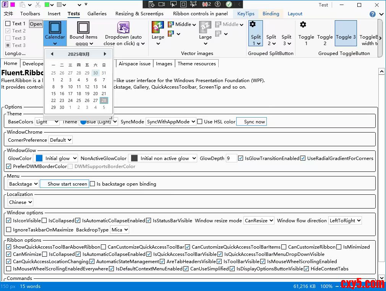Click the Dropdown auto close icon
The width and height of the screenshot is (386, 291).
[x=123, y=27]
